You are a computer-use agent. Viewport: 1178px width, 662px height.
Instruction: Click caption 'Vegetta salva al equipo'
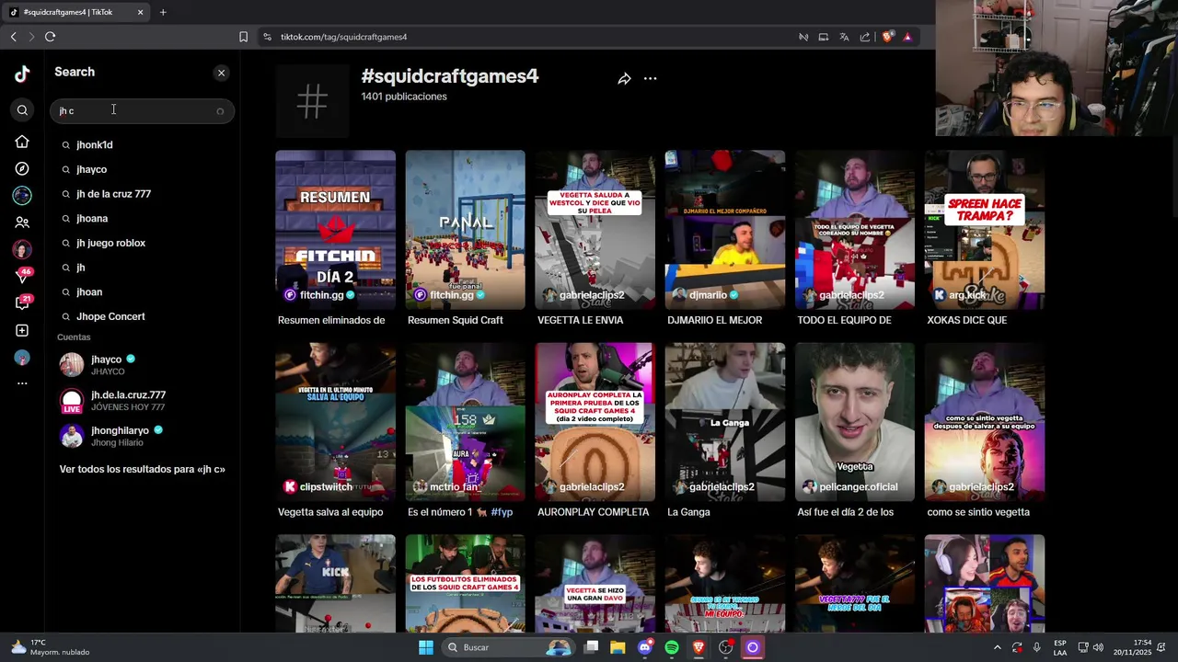click(330, 512)
